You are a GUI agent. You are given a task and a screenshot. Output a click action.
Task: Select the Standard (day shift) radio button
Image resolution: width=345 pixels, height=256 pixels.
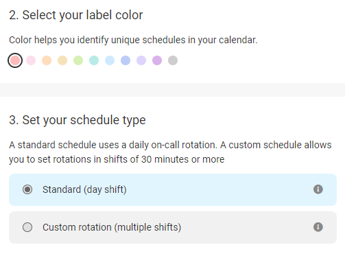point(27,189)
